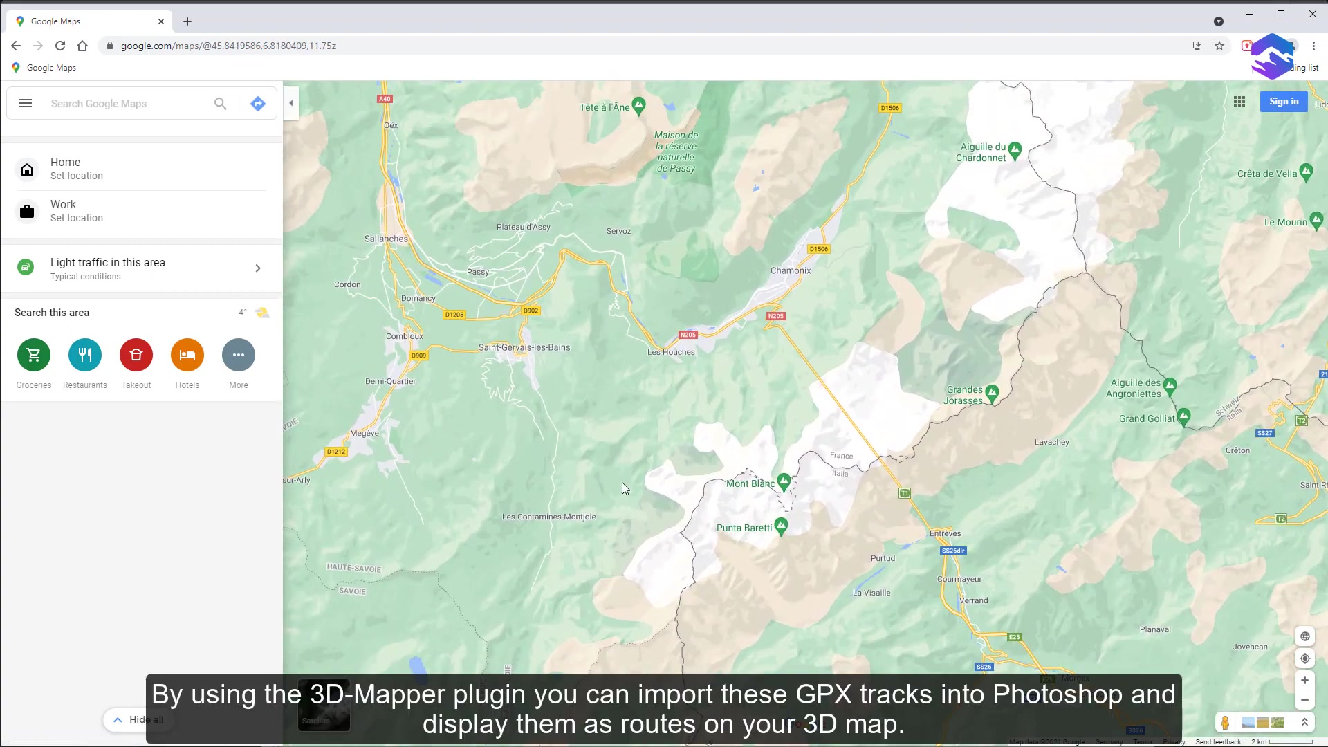The image size is (1328, 747).
Task: Switch to Globe view
Action: 1304,636
